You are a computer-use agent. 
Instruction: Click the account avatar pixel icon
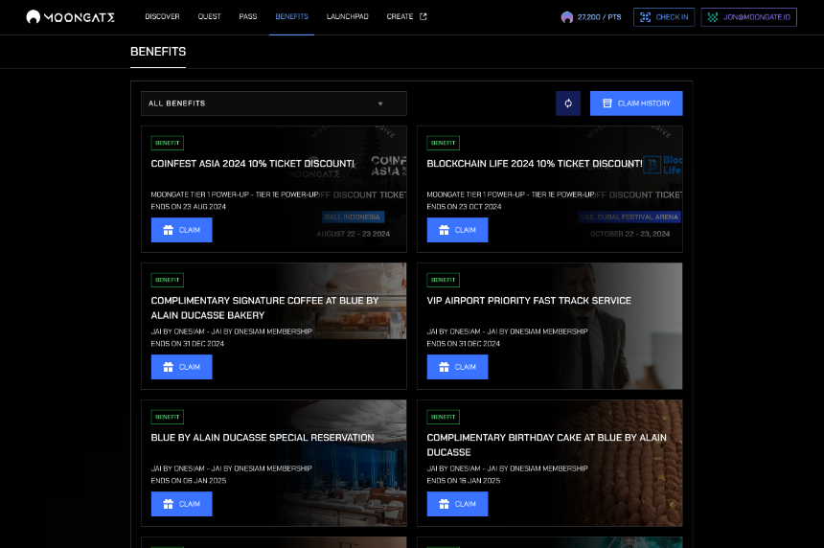[x=713, y=17]
